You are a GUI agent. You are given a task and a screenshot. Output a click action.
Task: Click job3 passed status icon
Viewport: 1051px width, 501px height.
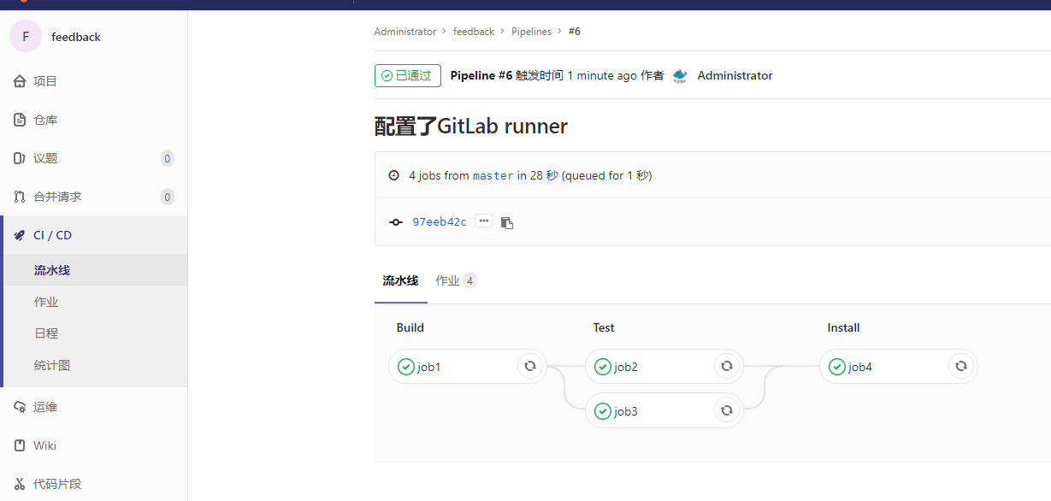click(x=603, y=411)
